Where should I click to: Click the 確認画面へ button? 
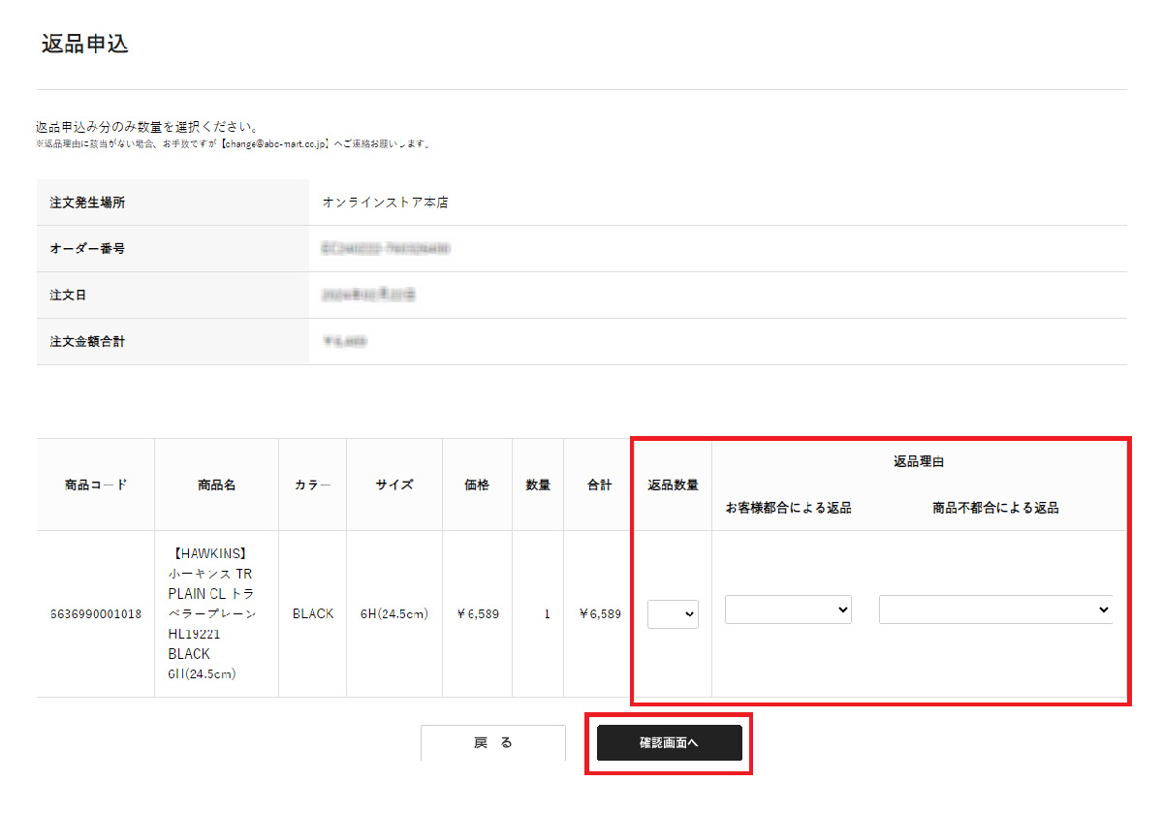click(669, 742)
